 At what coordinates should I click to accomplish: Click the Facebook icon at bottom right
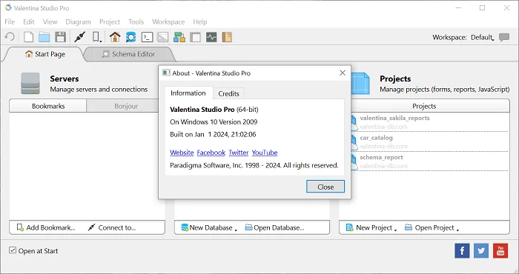[462, 251]
